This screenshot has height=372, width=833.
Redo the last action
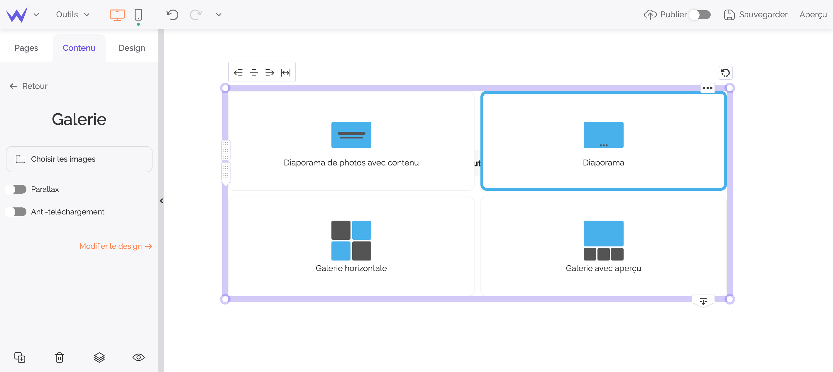pos(196,15)
